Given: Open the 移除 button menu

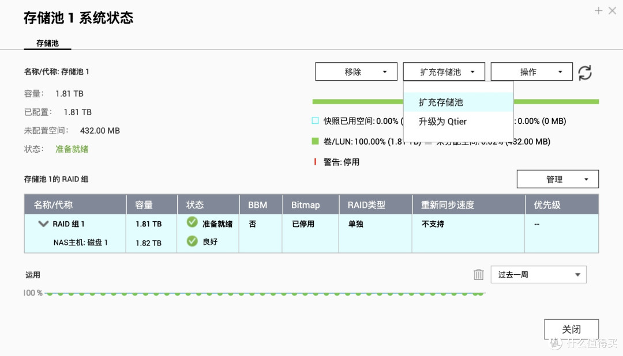Looking at the screenshot, I should pyautogui.click(x=356, y=71).
